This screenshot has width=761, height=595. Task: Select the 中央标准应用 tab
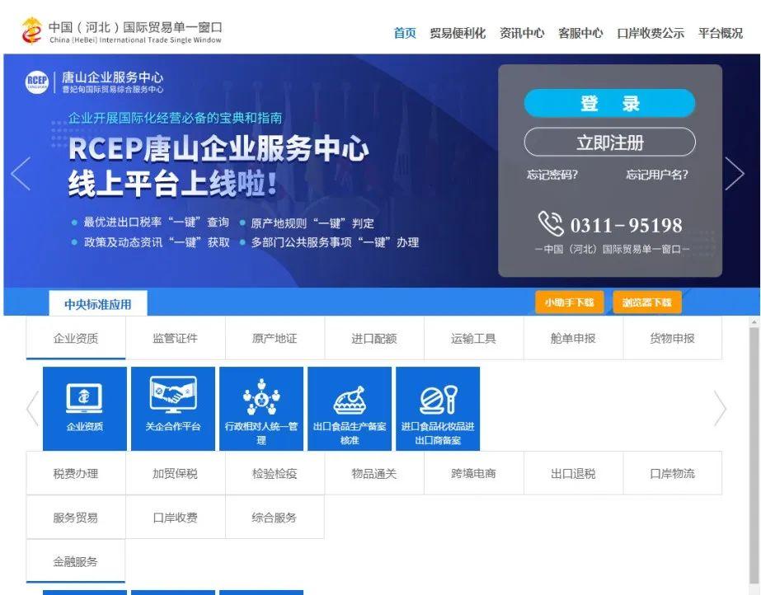tap(98, 304)
